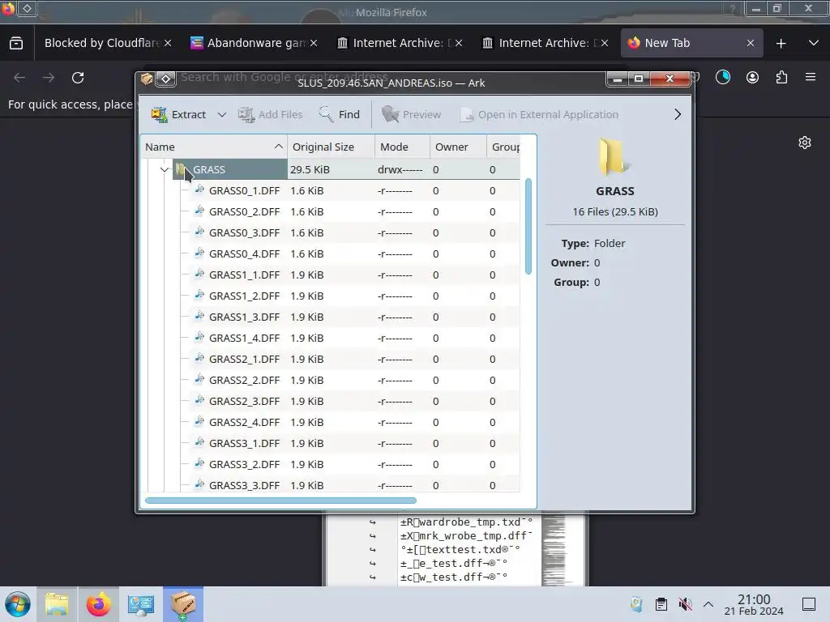Select the GRASS folder row
The height and width of the screenshot is (622, 830).
coord(331,169)
